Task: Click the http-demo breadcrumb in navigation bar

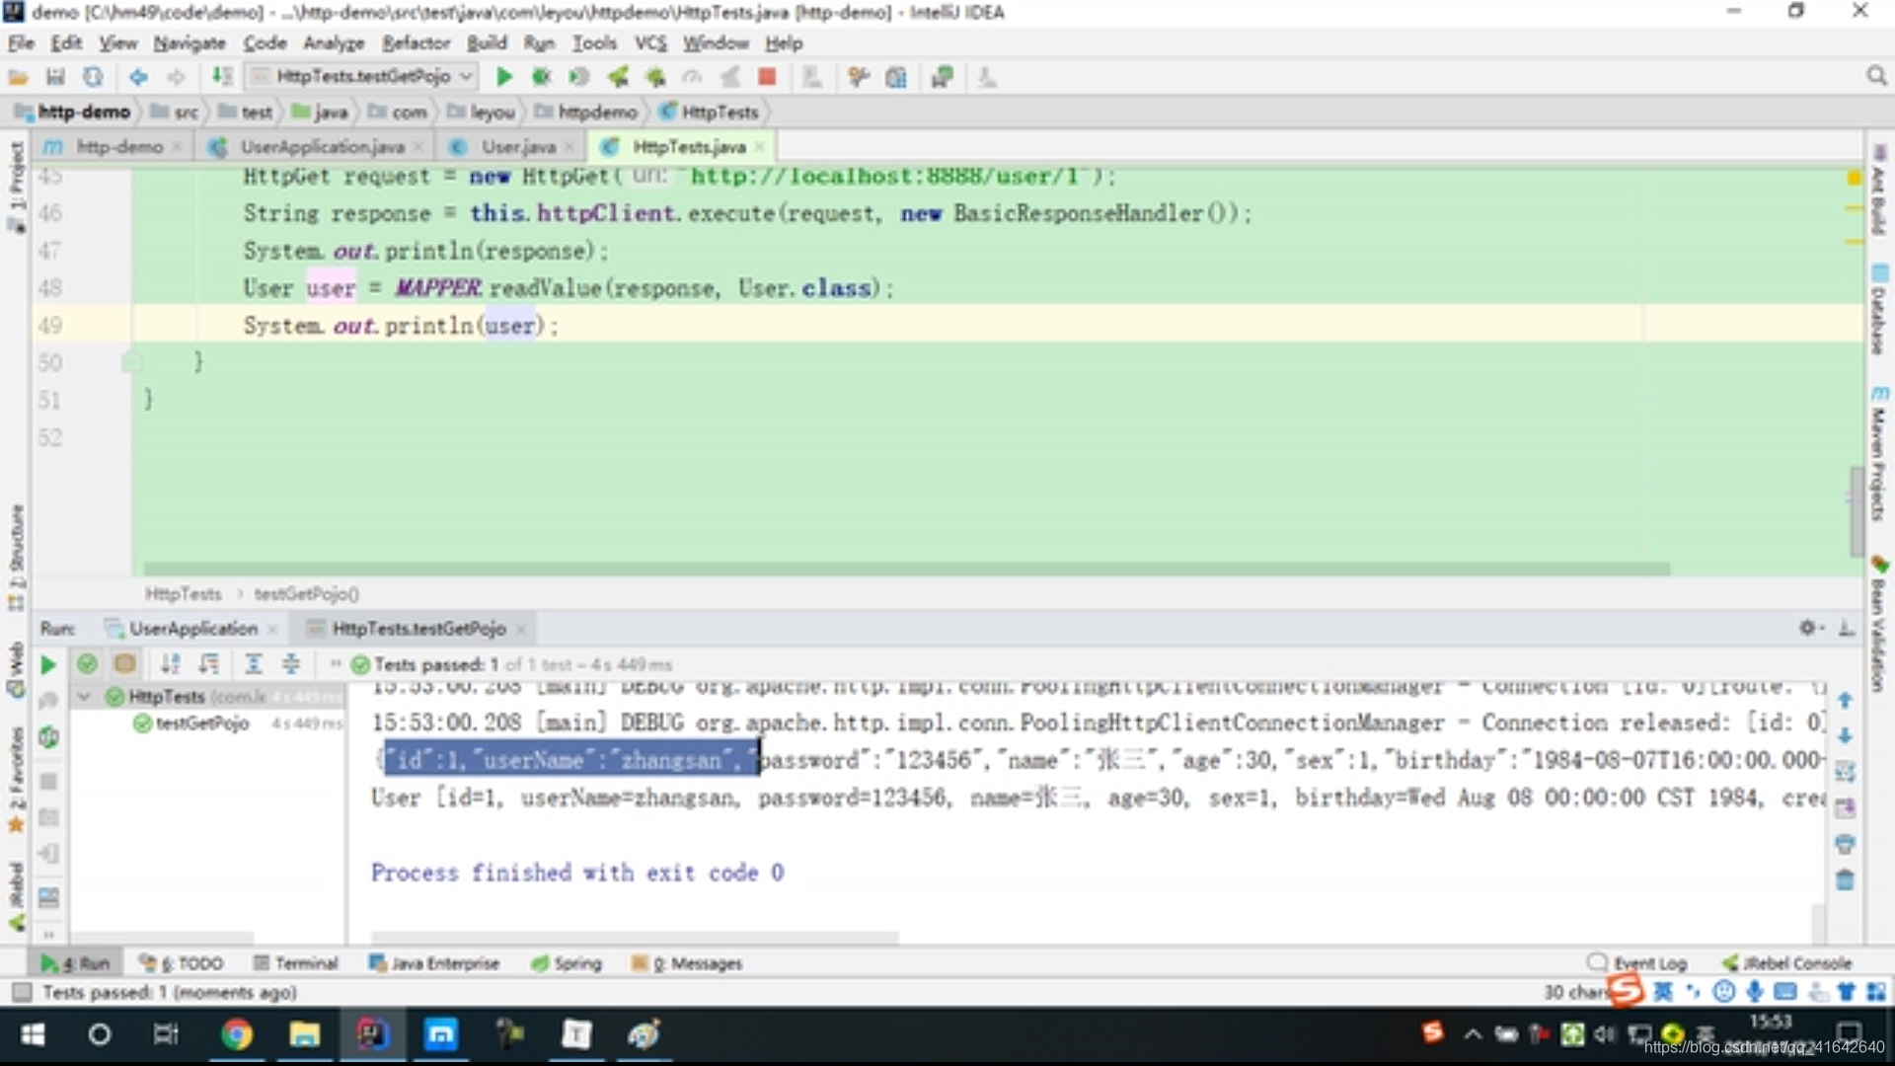Action: coord(72,113)
